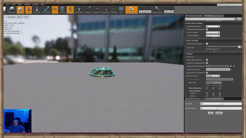
Task: Open the Edit menu
Action: [x=8, y=4]
